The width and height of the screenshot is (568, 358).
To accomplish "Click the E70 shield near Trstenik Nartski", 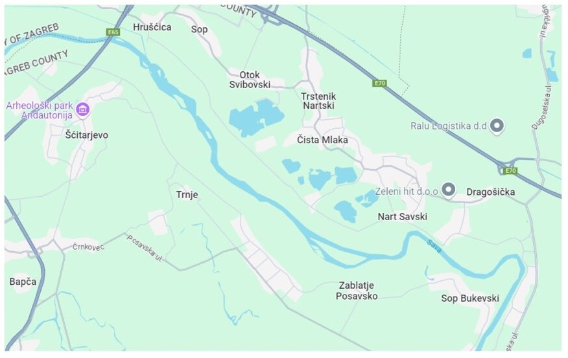I will 379,84.
